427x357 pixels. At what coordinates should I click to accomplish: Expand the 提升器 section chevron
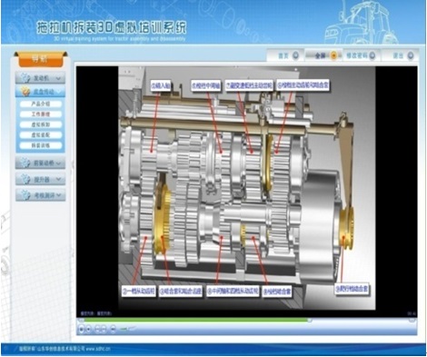[59, 179]
